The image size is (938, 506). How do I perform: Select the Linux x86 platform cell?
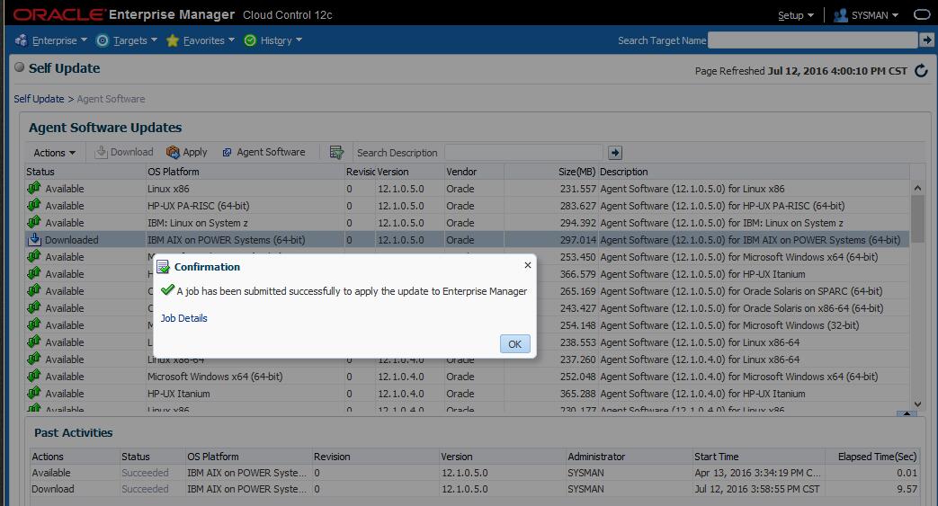(x=168, y=189)
